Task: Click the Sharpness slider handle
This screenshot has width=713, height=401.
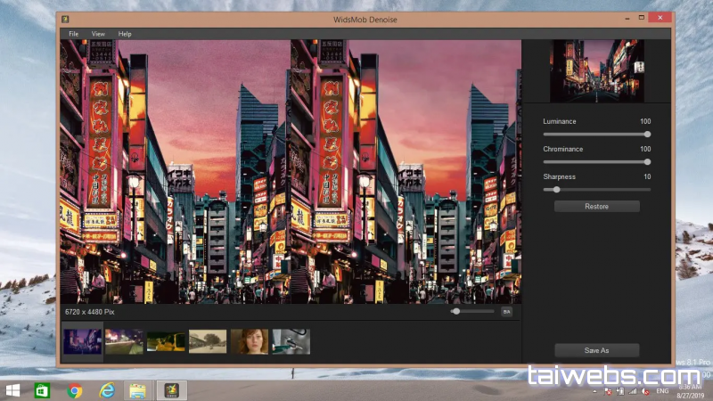Action: coord(557,190)
